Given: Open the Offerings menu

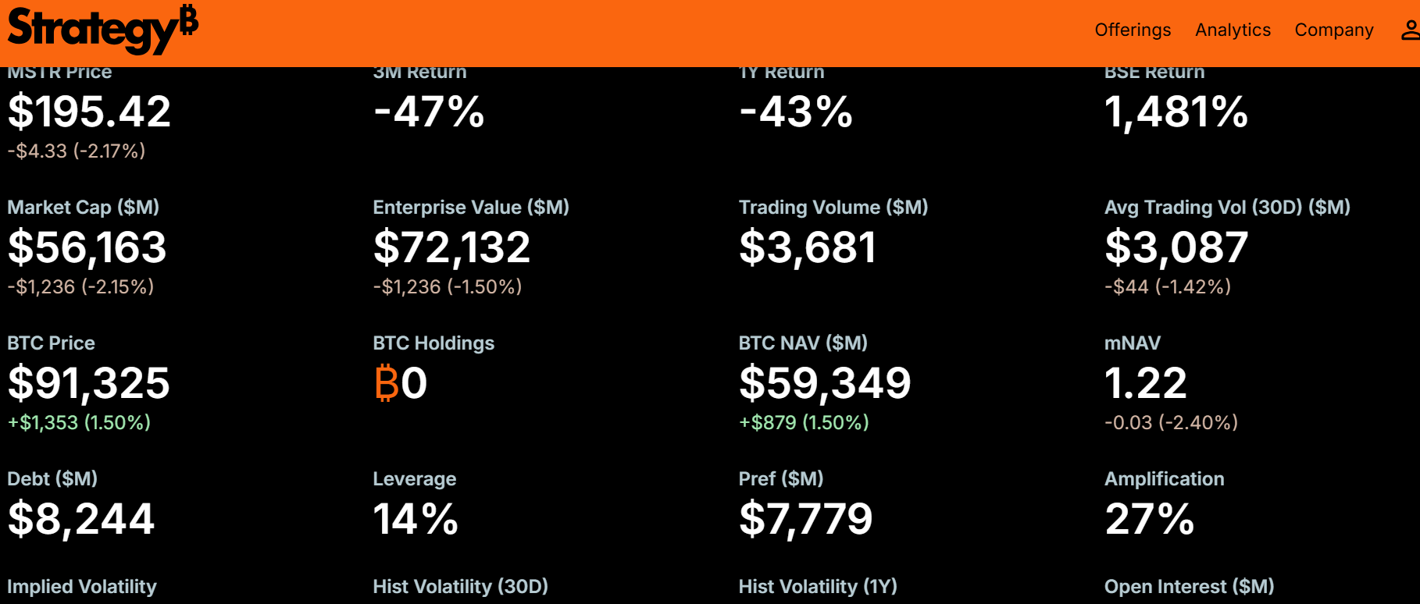Looking at the screenshot, I should point(1133,30).
